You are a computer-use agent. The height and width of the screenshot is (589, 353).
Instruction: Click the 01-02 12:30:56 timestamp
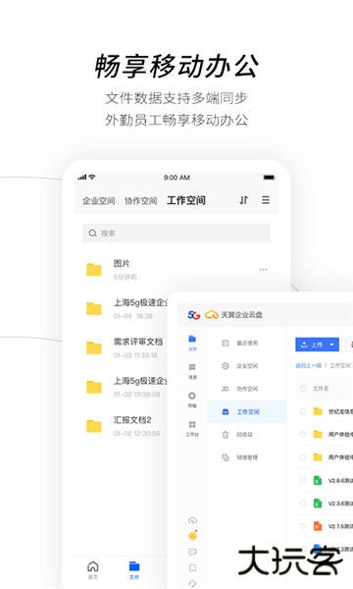pyautogui.click(x=136, y=434)
